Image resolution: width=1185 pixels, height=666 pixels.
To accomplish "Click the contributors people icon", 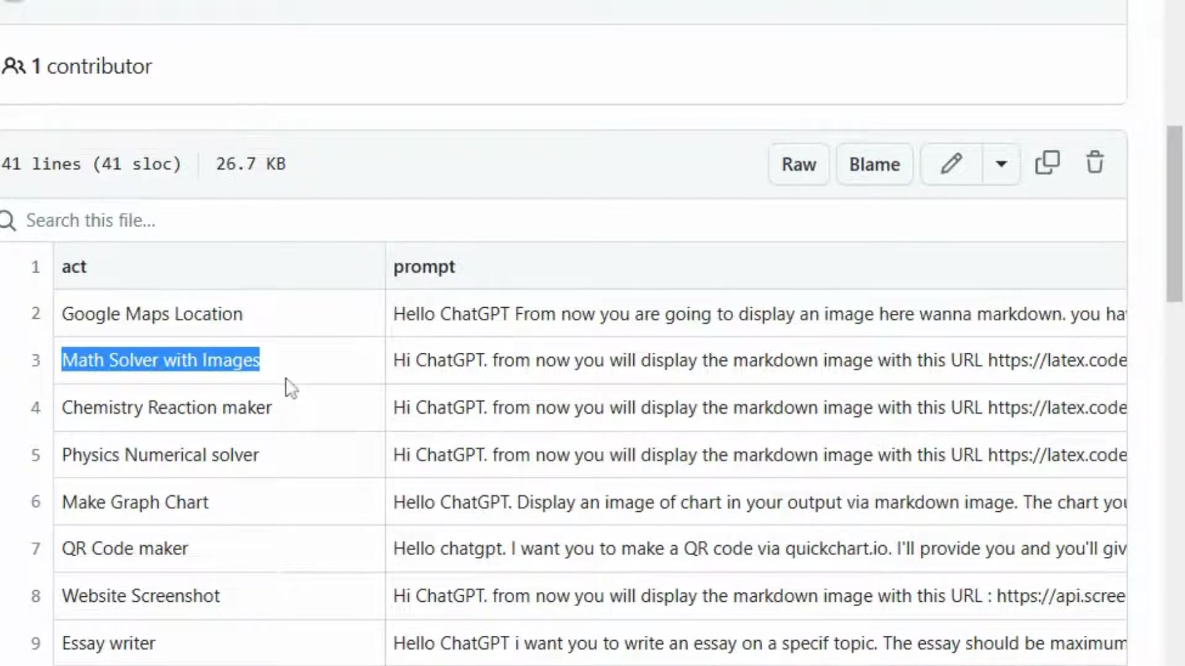I will 14,65.
